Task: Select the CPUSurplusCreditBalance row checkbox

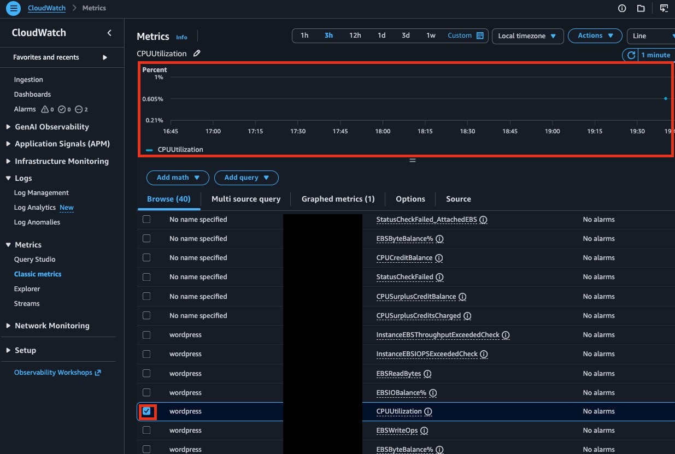Action: click(146, 296)
